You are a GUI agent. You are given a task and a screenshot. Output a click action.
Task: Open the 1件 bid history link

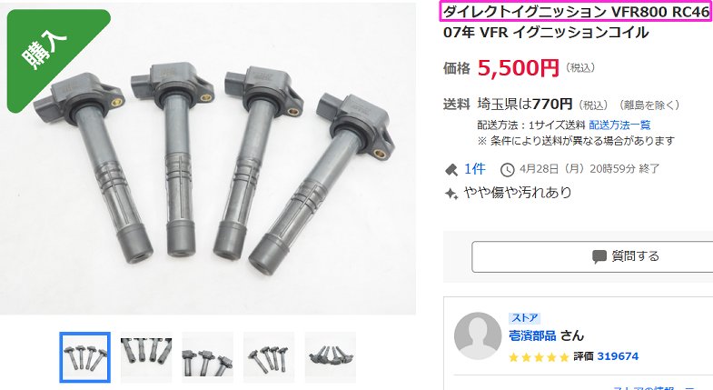tap(474, 169)
